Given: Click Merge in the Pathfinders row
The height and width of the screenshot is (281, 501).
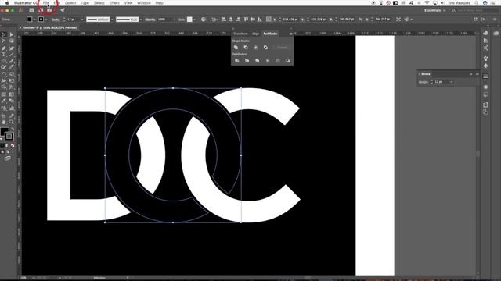Looking at the screenshot, I should (x=258, y=61).
